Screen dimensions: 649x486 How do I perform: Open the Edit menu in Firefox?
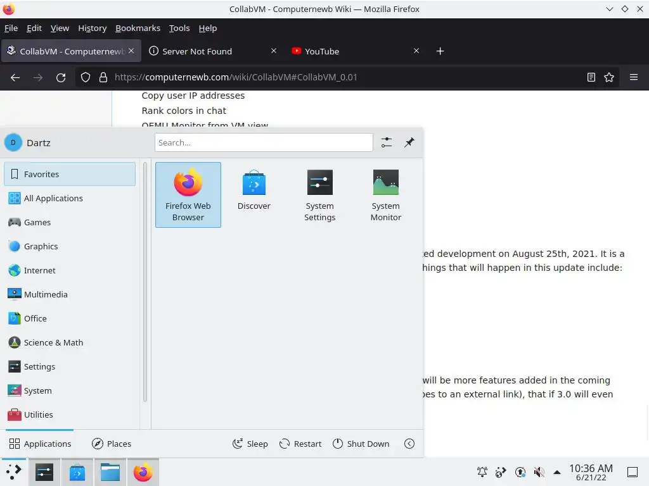[34, 28]
